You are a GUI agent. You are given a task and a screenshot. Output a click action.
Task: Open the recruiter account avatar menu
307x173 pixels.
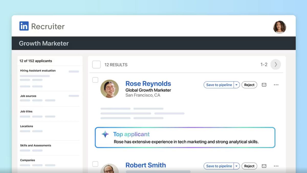(x=279, y=27)
